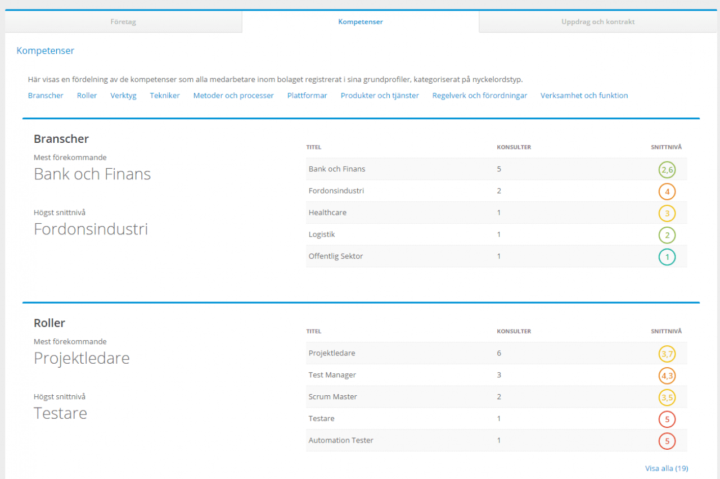The height and width of the screenshot is (479, 720).
Task: Jump to the Branscher category link
Action: pyautogui.click(x=46, y=96)
